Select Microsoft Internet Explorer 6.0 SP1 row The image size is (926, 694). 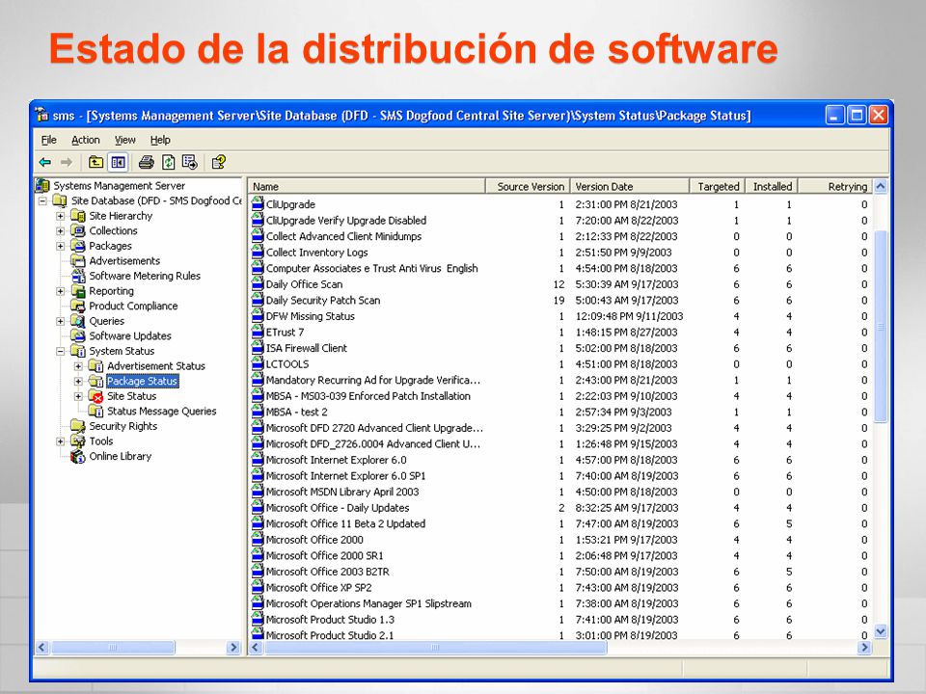(559, 475)
